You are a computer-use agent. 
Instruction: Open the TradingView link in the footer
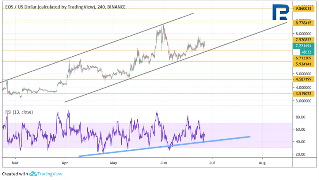(x=50, y=174)
